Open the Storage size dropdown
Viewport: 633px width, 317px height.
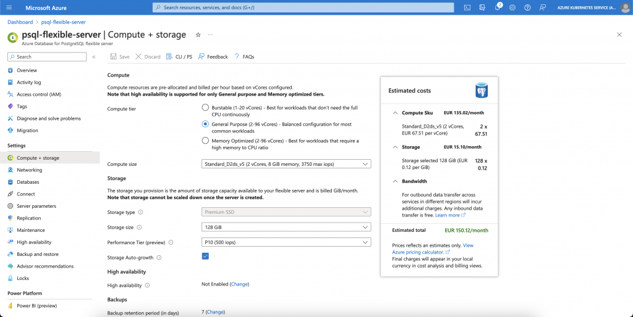pyautogui.click(x=286, y=227)
